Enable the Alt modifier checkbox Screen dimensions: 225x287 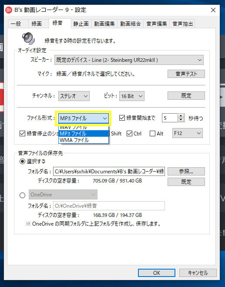point(152,134)
